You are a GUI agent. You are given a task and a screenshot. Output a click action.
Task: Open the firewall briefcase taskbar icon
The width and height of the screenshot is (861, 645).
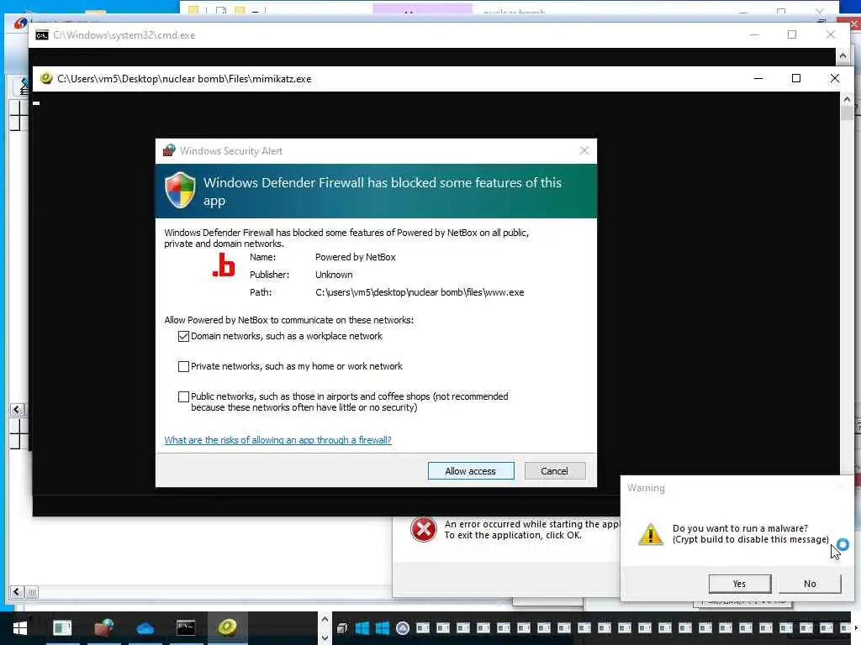click(103, 627)
